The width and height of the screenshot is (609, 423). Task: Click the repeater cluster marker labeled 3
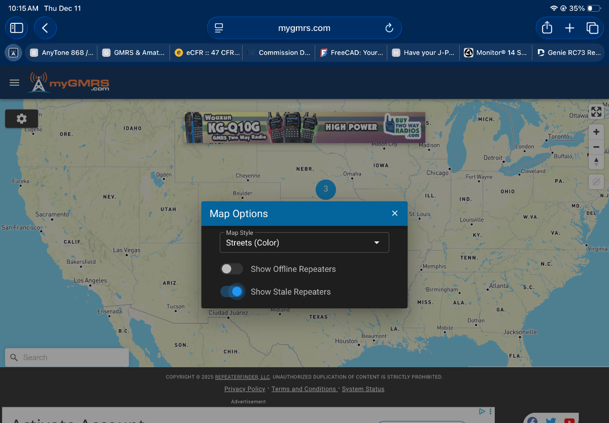(x=326, y=189)
